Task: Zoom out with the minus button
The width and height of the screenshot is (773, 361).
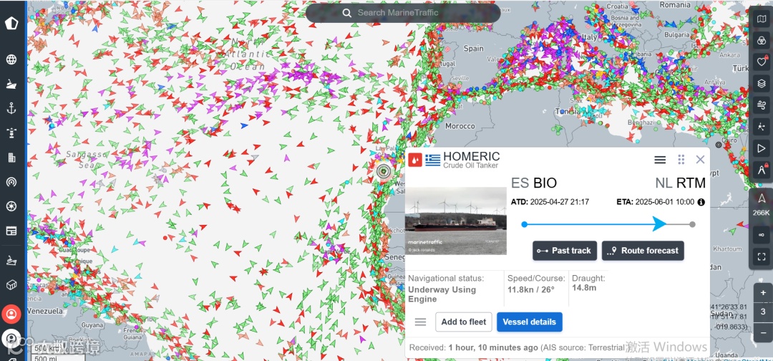Action: (x=763, y=332)
